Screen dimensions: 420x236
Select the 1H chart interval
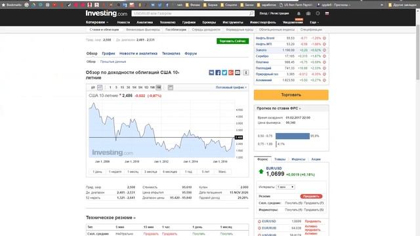pos(134,87)
